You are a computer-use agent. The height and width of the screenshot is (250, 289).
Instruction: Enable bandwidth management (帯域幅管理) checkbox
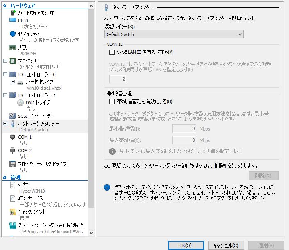tap(112, 101)
